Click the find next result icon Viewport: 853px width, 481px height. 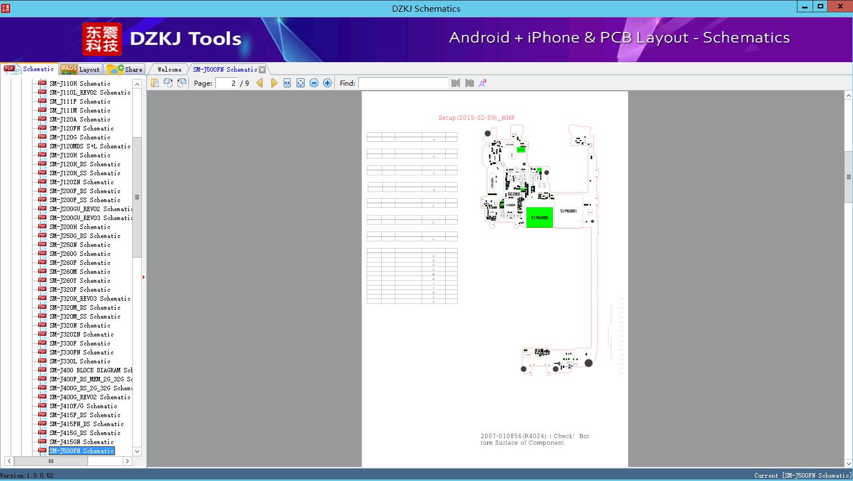(x=469, y=83)
